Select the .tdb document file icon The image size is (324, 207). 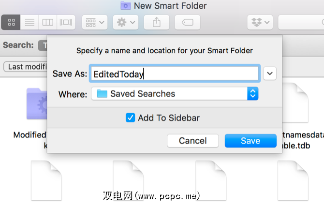[x=293, y=104]
